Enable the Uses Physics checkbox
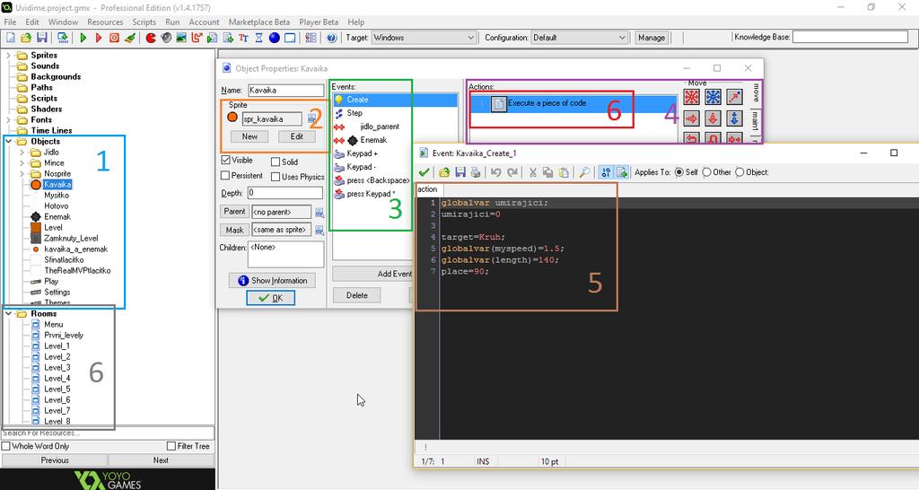Image resolution: width=919 pixels, height=490 pixels. (276, 177)
